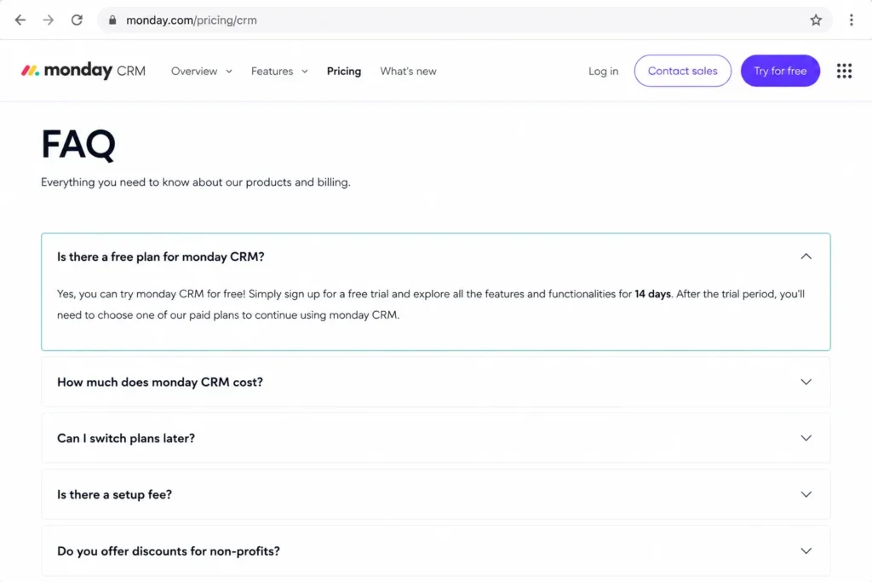Open the Overview dropdown menu

pyautogui.click(x=201, y=72)
